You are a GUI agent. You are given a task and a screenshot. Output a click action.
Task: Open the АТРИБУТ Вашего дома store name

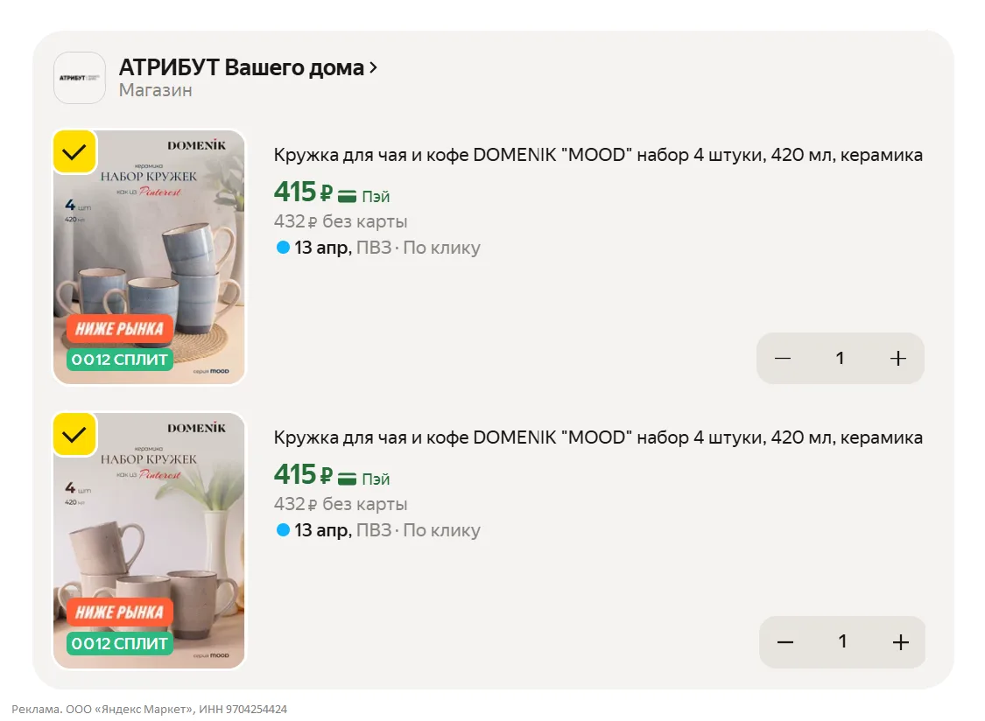241,67
